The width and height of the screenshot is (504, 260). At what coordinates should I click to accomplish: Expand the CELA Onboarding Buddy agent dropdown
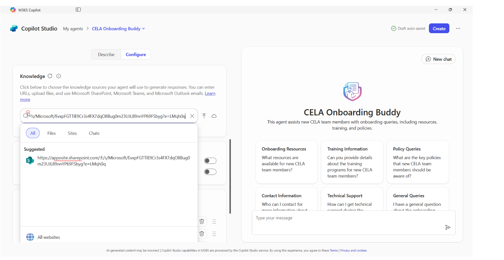pyautogui.click(x=143, y=29)
